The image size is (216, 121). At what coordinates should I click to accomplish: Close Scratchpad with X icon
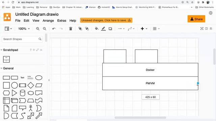pos(41,50)
